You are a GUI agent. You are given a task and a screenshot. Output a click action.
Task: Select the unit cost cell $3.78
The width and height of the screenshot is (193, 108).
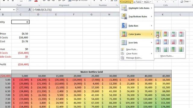coord(21,41)
